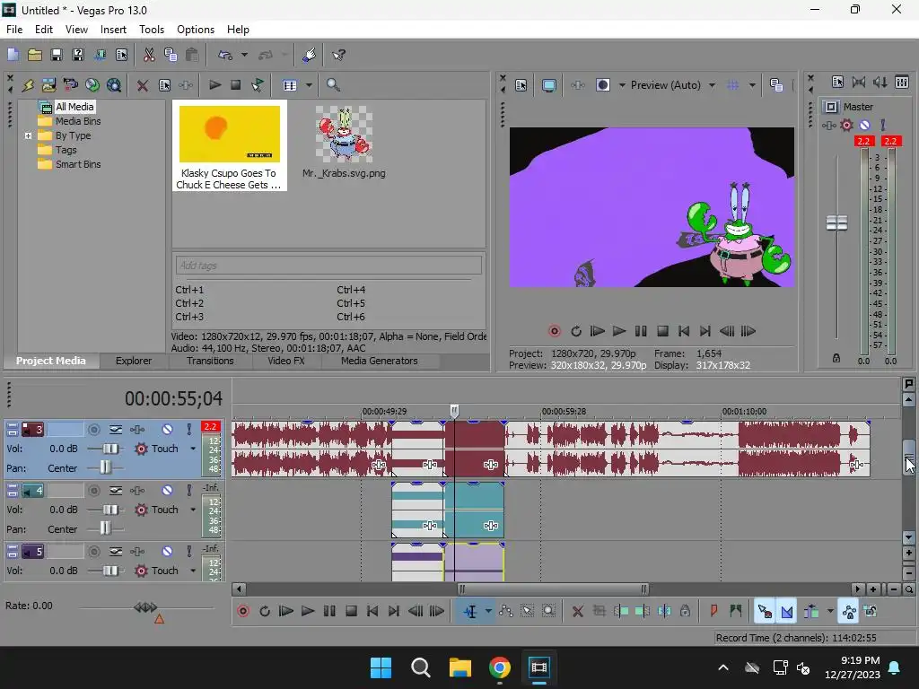Toggle Overlays grid icon in preview
Image resolution: width=919 pixels, height=689 pixels.
point(732,85)
